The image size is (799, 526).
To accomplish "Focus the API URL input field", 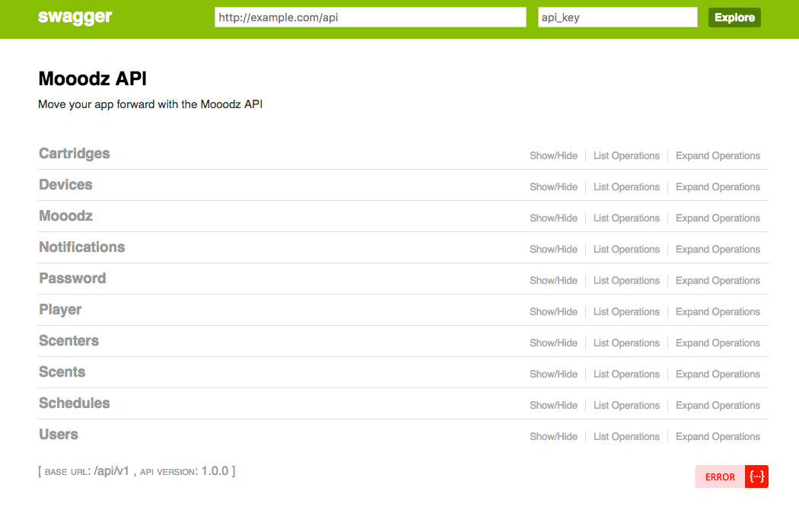I will point(371,18).
